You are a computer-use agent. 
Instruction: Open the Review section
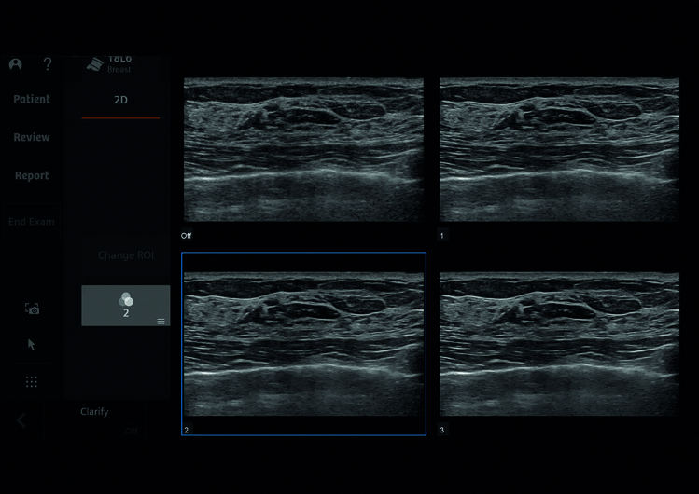[32, 138]
